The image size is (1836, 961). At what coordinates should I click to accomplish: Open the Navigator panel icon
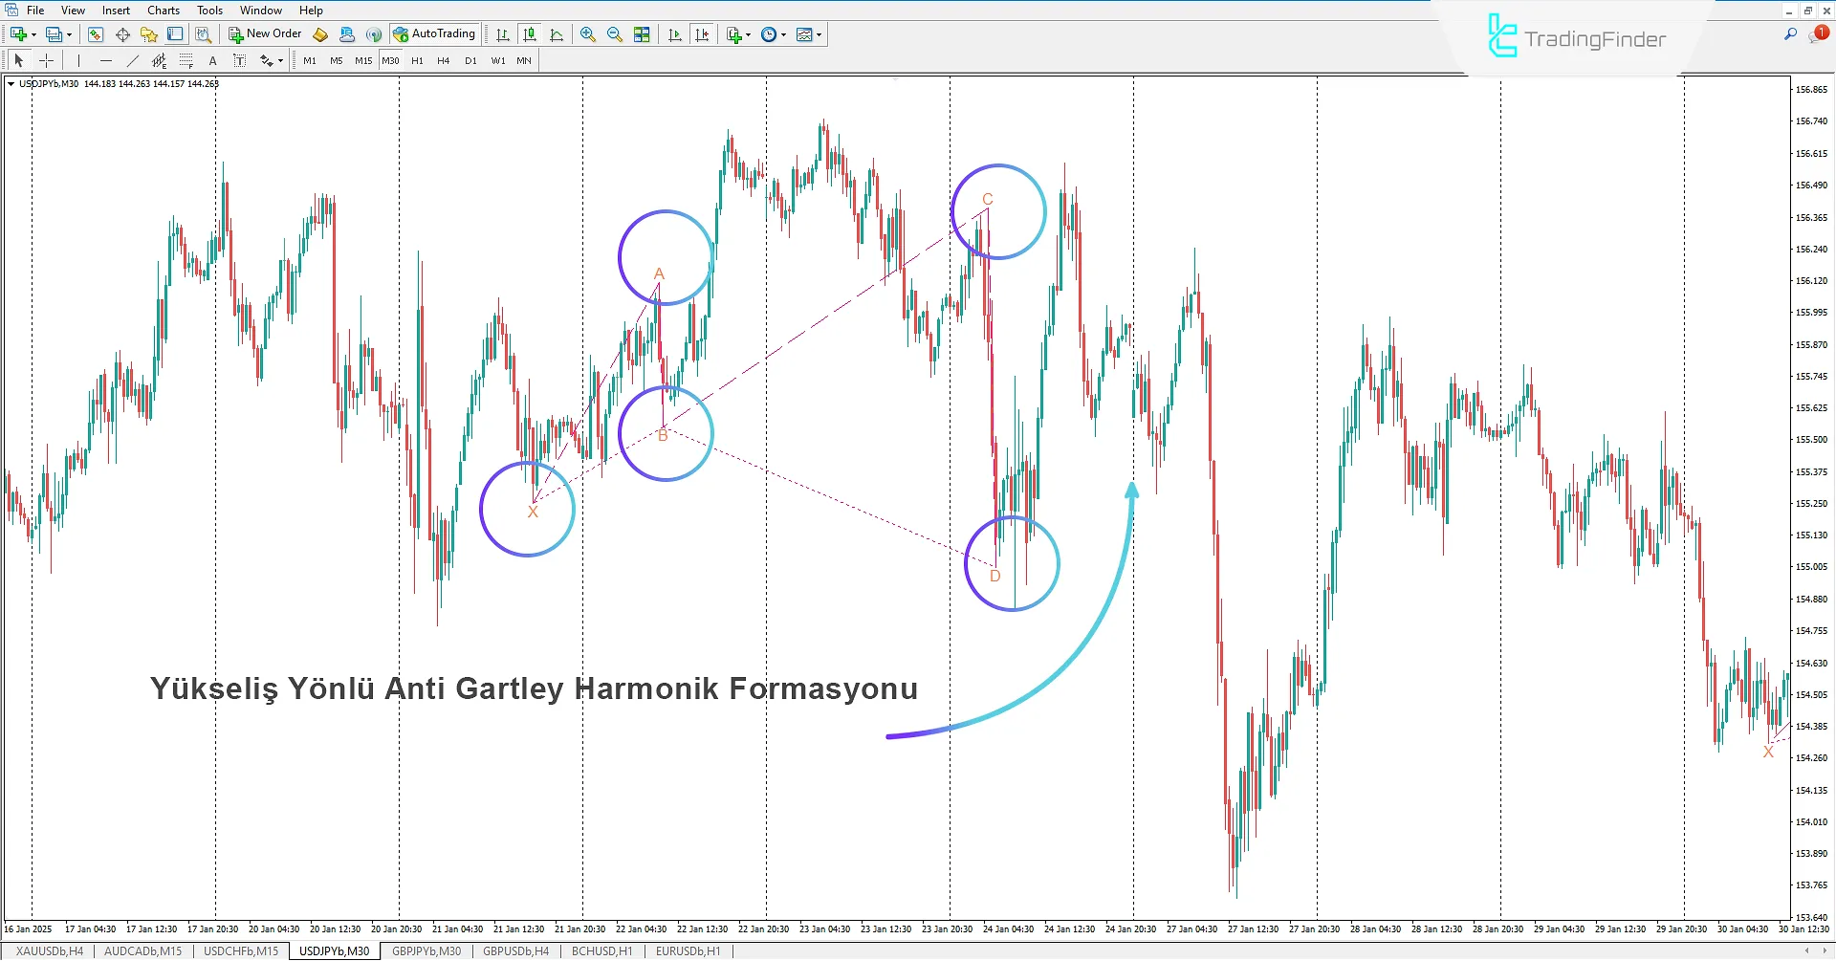pos(148,33)
